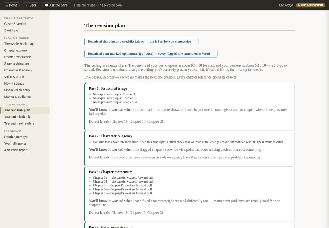This screenshot has width=329, height=228.
Task: Go to Home in the top bar
Action: [12, 5]
